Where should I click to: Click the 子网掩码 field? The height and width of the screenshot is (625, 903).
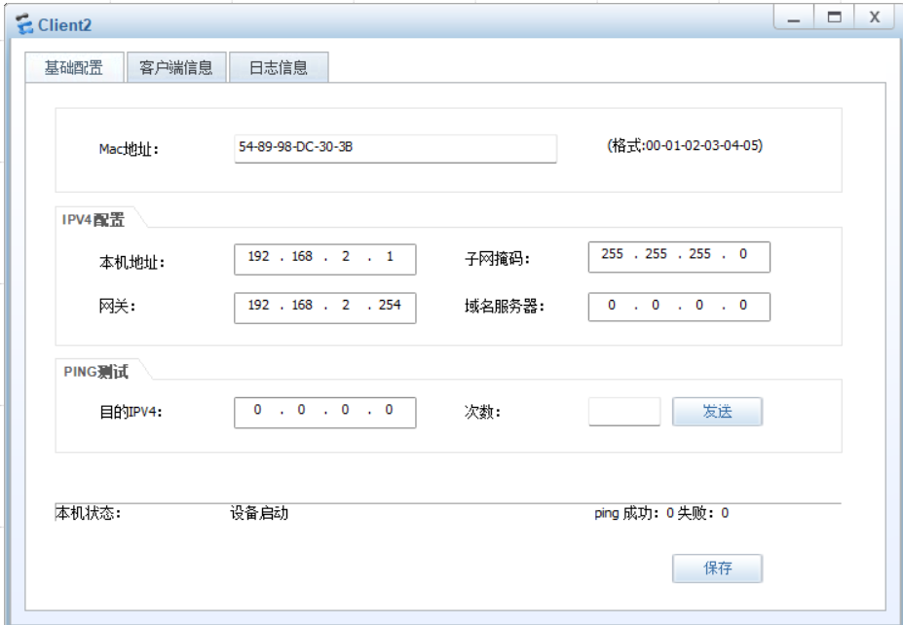[x=679, y=257]
